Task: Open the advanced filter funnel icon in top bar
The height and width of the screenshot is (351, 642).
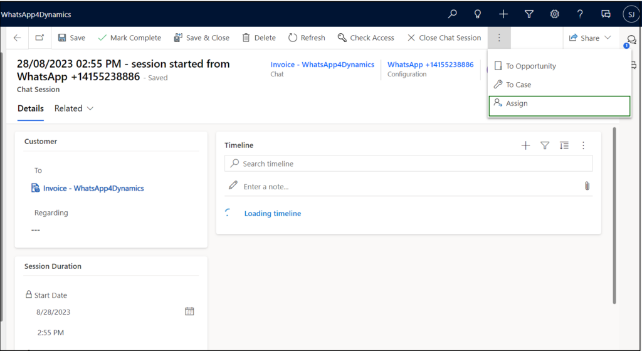Action: click(x=529, y=14)
